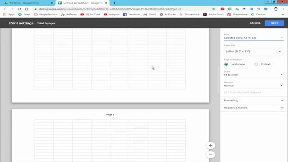
Task: Show more bookmarks overflow chevron
Action: (283, 14)
